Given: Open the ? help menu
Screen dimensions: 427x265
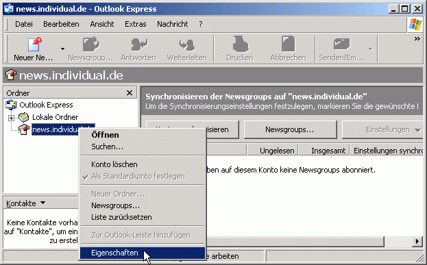Looking at the screenshot, I should (200, 24).
